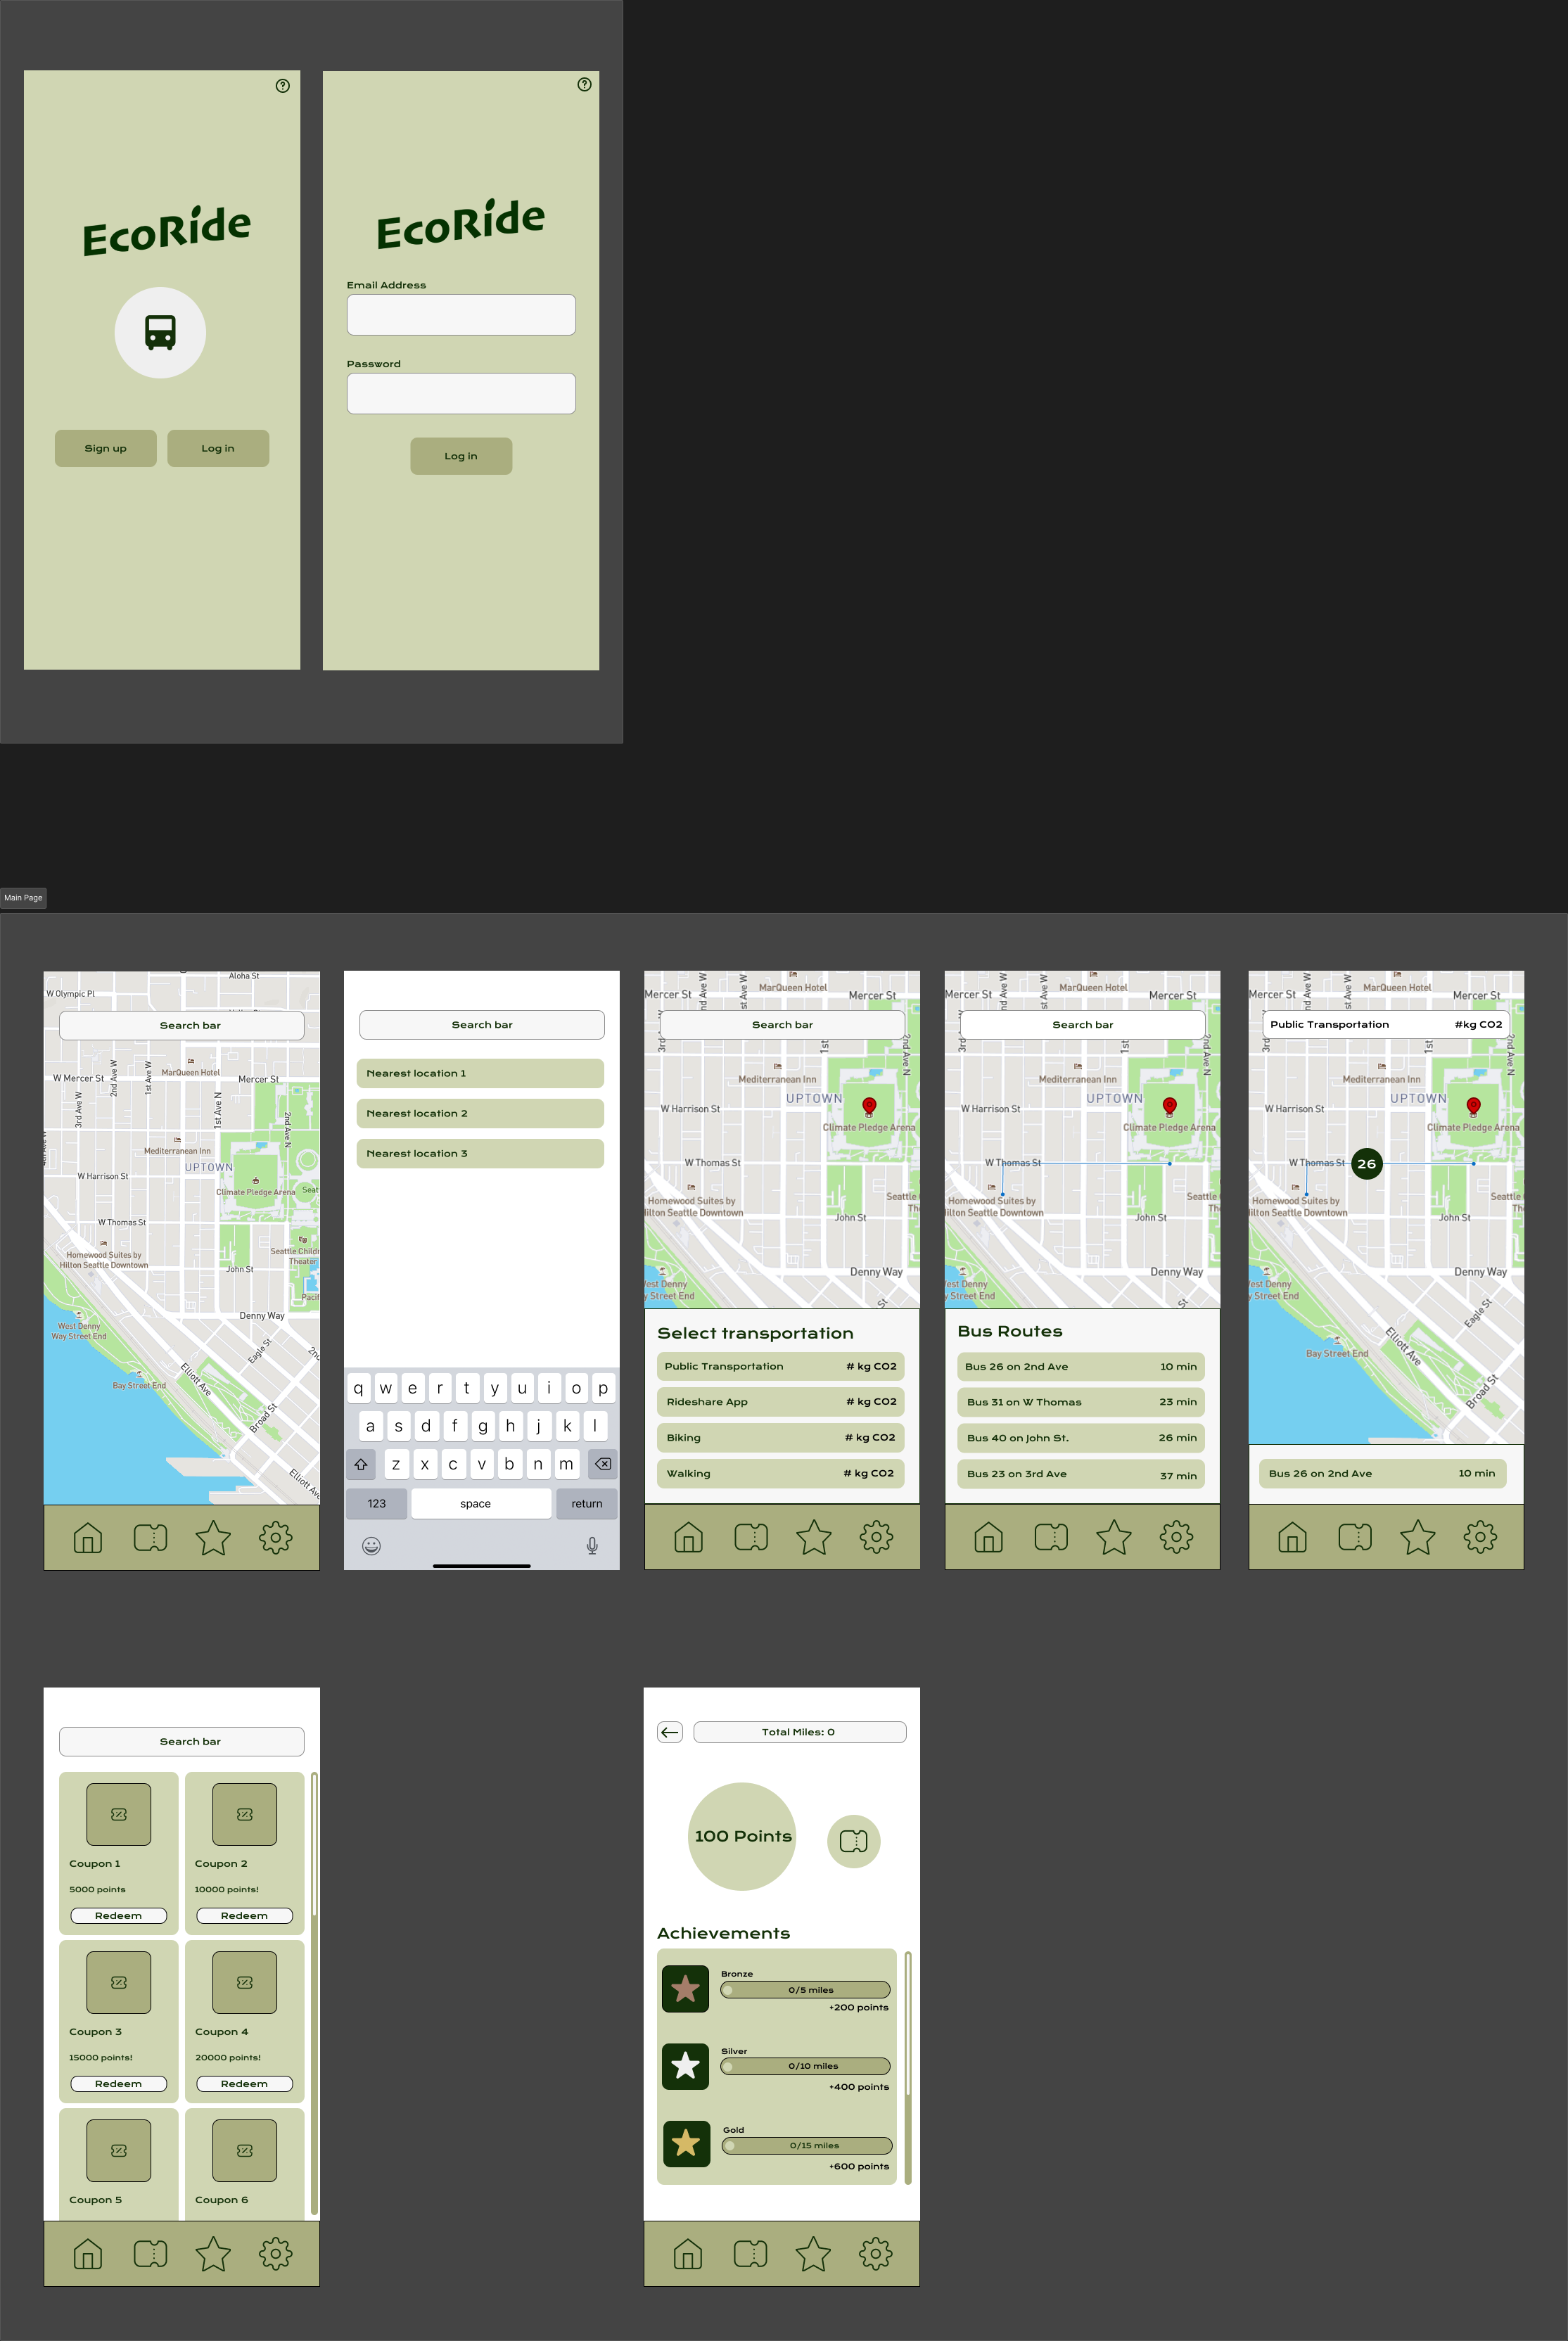Viewport: 1568px width, 2341px height.
Task: Select Nearest location 2 from suggestions
Action: click(x=480, y=1114)
